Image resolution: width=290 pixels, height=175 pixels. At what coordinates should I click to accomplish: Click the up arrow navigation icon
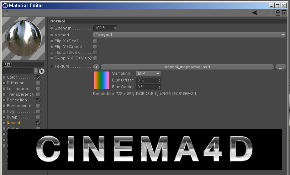tap(270, 13)
